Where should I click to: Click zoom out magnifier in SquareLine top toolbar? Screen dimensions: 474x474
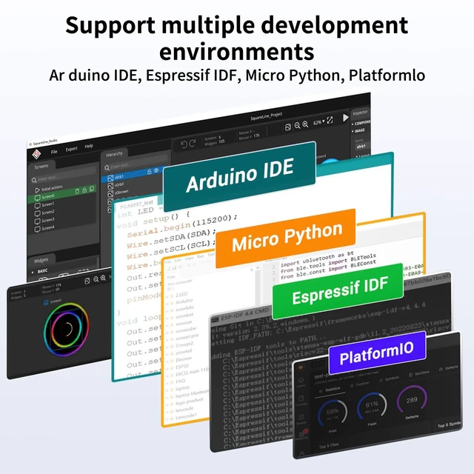coord(297,125)
